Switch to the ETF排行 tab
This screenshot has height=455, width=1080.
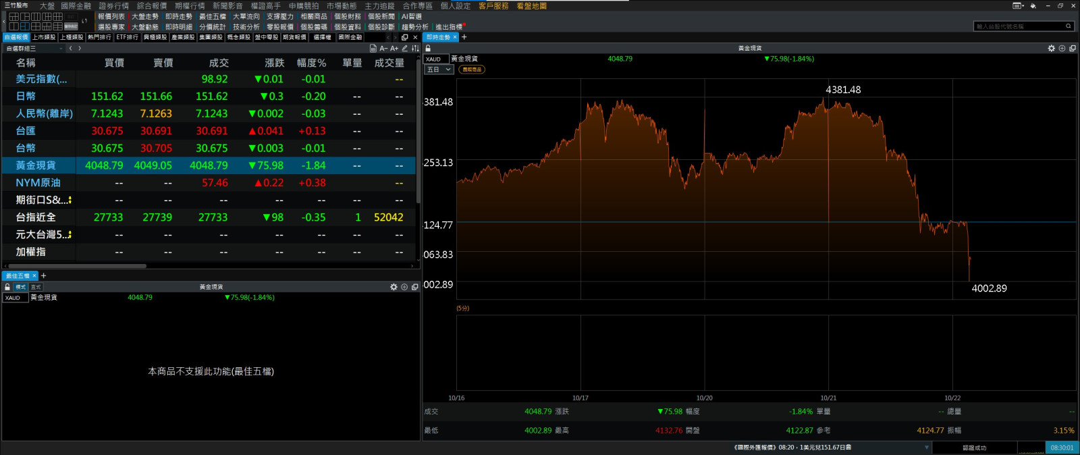pyautogui.click(x=127, y=37)
